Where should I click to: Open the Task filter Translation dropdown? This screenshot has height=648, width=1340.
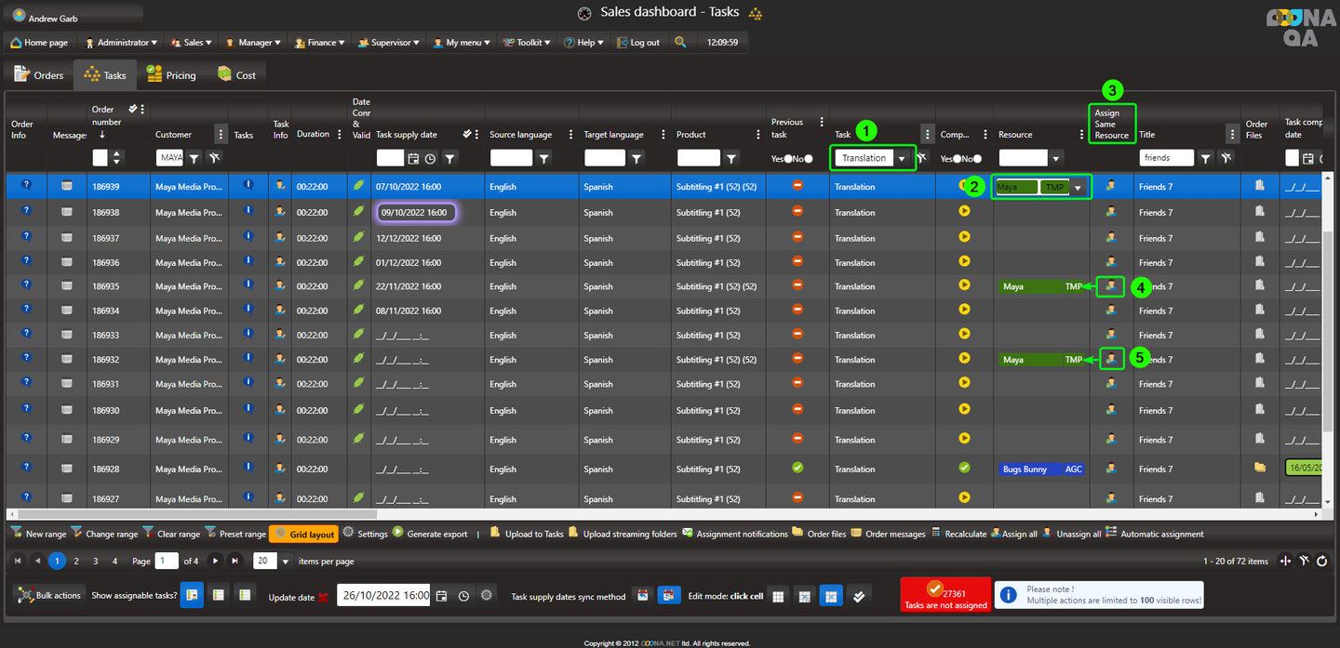pyautogui.click(x=901, y=158)
